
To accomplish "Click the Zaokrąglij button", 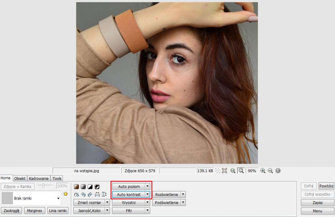I will (11, 210).
